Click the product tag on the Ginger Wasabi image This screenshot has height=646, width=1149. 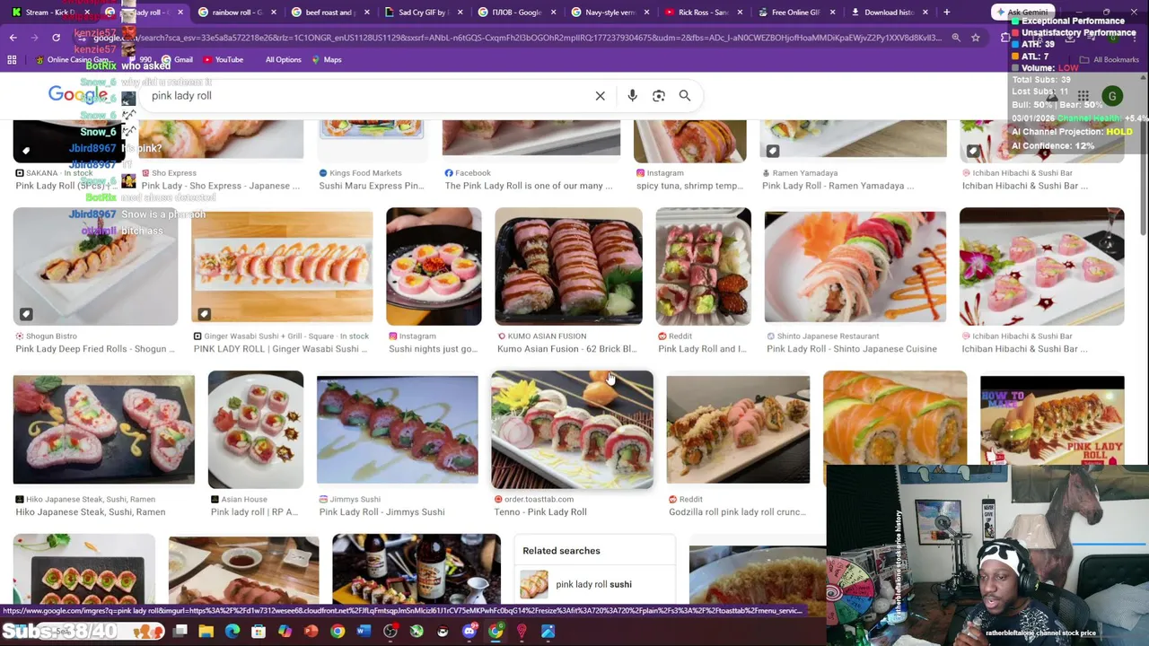[204, 314]
